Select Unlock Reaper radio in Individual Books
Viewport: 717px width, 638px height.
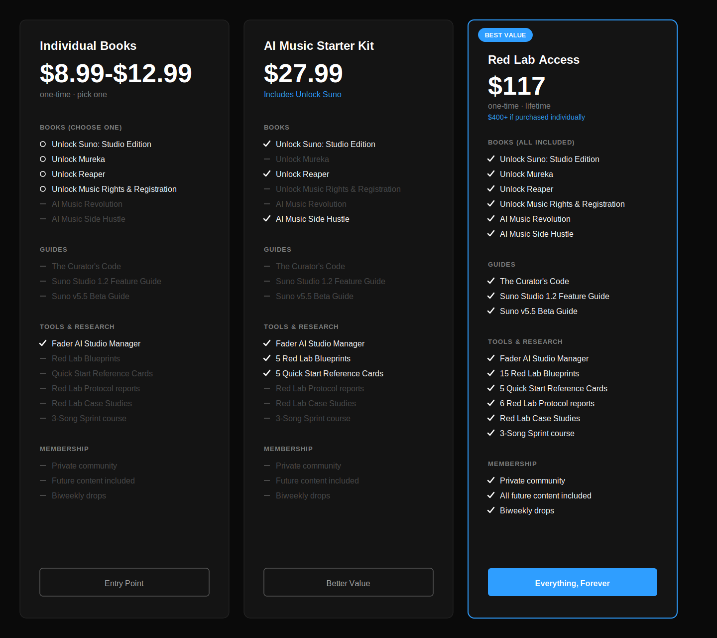(x=43, y=174)
